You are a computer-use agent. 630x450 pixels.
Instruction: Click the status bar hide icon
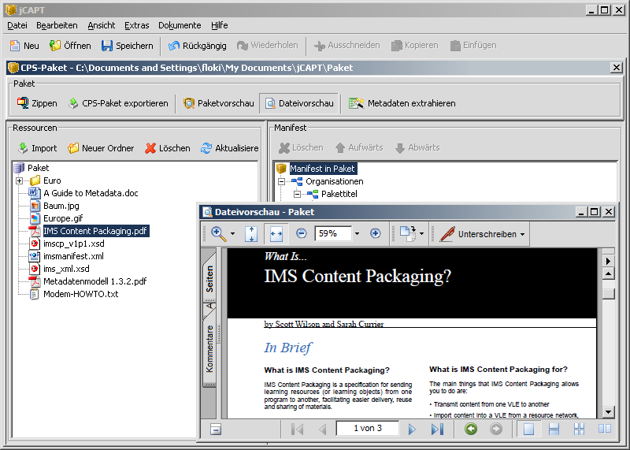216,430
